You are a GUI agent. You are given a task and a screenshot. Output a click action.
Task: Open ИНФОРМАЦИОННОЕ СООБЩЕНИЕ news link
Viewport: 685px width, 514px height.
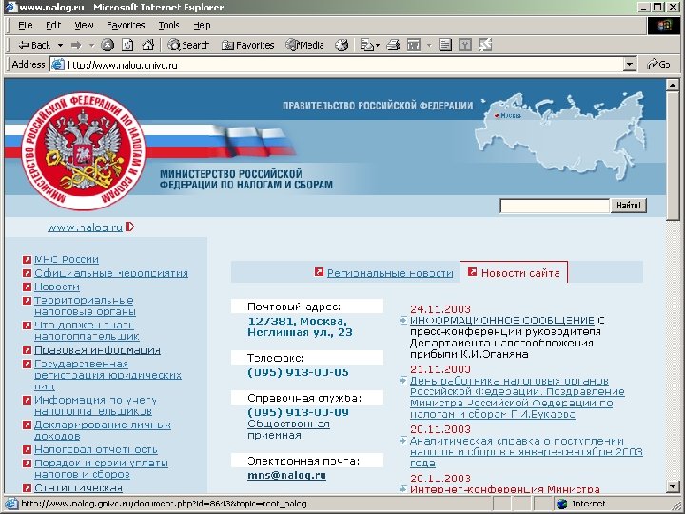click(x=502, y=321)
